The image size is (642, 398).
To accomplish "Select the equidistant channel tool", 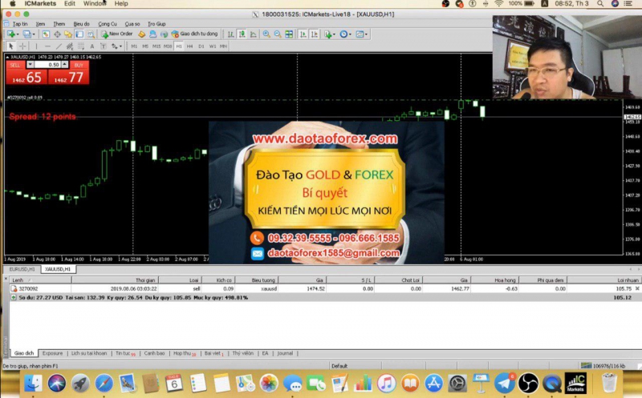I will (70, 46).
